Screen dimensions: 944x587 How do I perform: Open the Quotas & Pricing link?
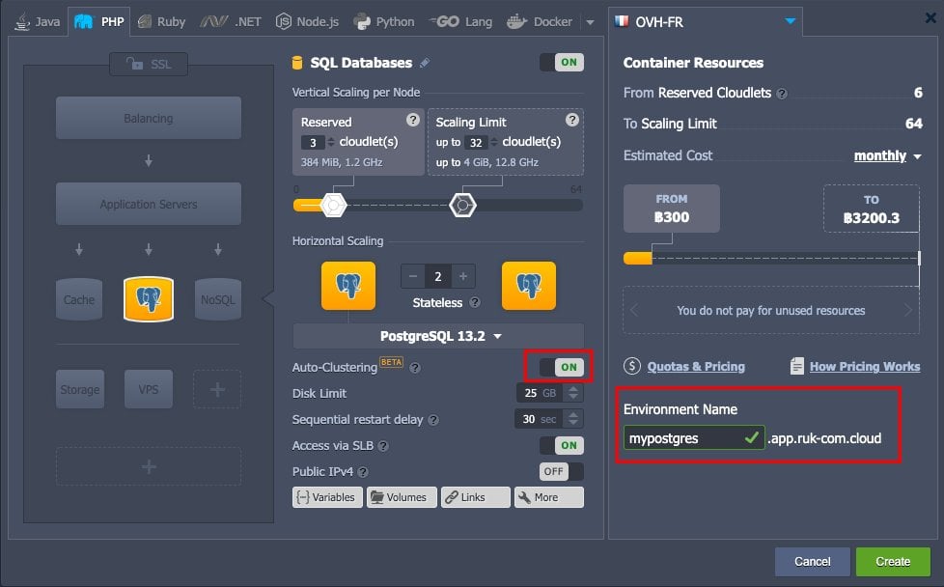695,367
